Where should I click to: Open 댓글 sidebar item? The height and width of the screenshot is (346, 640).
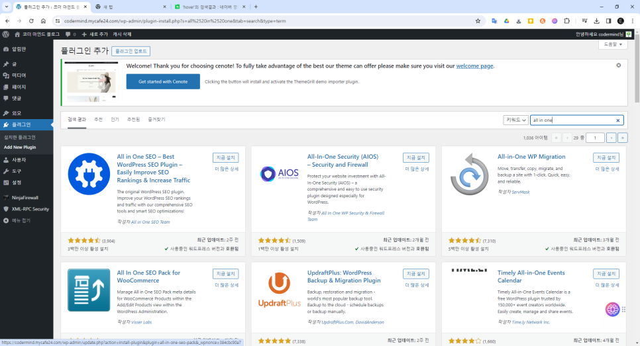click(27, 98)
